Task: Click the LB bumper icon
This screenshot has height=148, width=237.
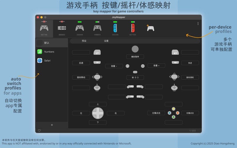Action: [97, 62]
